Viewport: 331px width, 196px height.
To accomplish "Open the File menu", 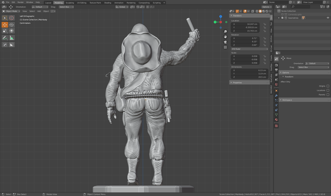I will (x=8, y=2).
